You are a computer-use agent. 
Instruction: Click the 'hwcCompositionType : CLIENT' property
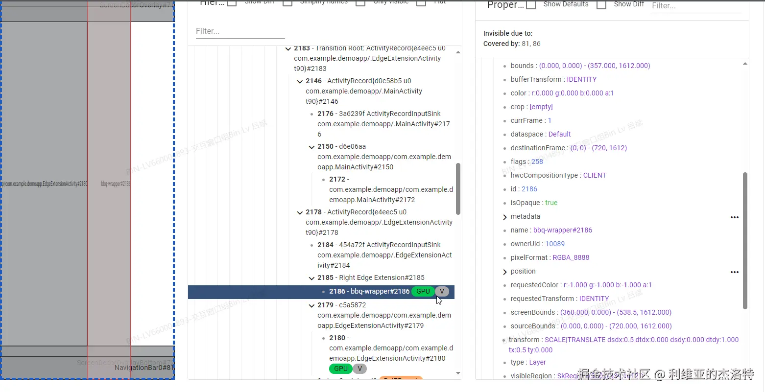[558, 175]
